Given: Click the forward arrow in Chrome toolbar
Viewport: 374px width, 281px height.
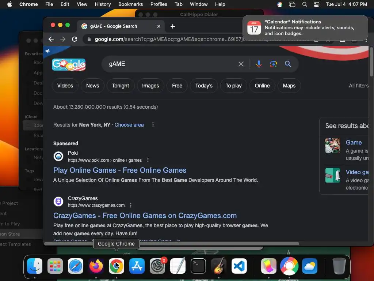Looking at the screenshot, I should tap(63, 39).
